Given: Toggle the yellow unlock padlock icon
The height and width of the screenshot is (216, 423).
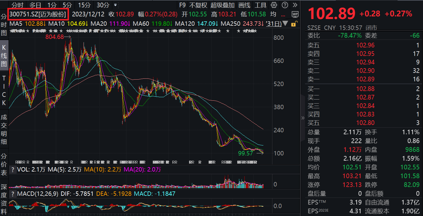Looking at the screenshot, I should coord(293,24).
